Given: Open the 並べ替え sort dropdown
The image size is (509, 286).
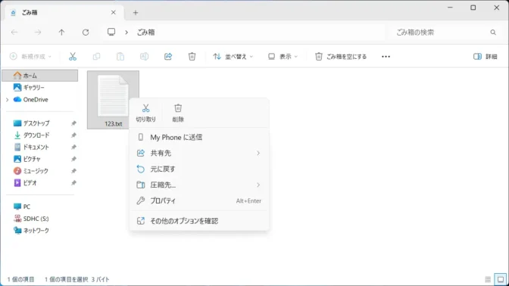Looking at the screenshot, I should tap(233, 57).
